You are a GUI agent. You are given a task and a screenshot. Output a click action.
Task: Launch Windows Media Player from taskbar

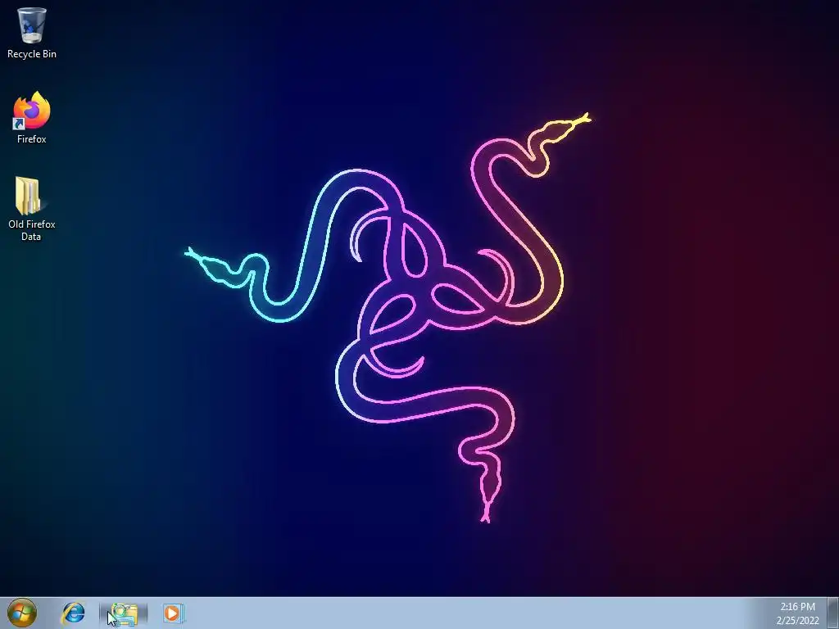tap(173, 613)
